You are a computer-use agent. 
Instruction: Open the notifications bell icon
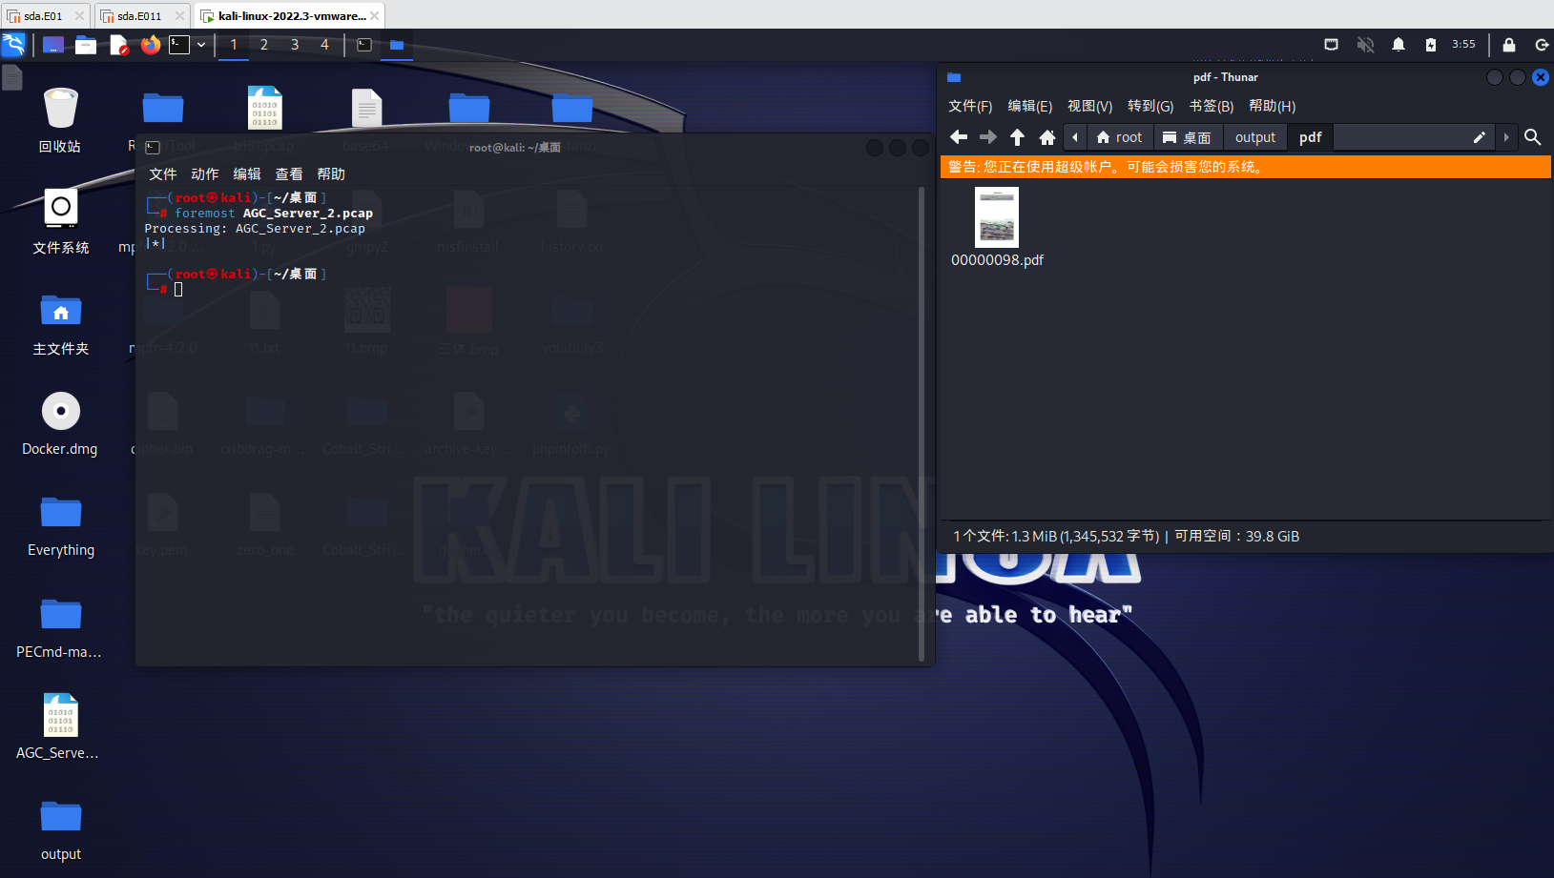tap(1399, 45)
